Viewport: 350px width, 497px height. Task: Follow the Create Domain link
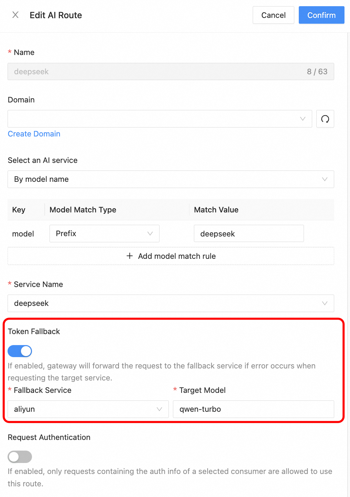(34, 134)
